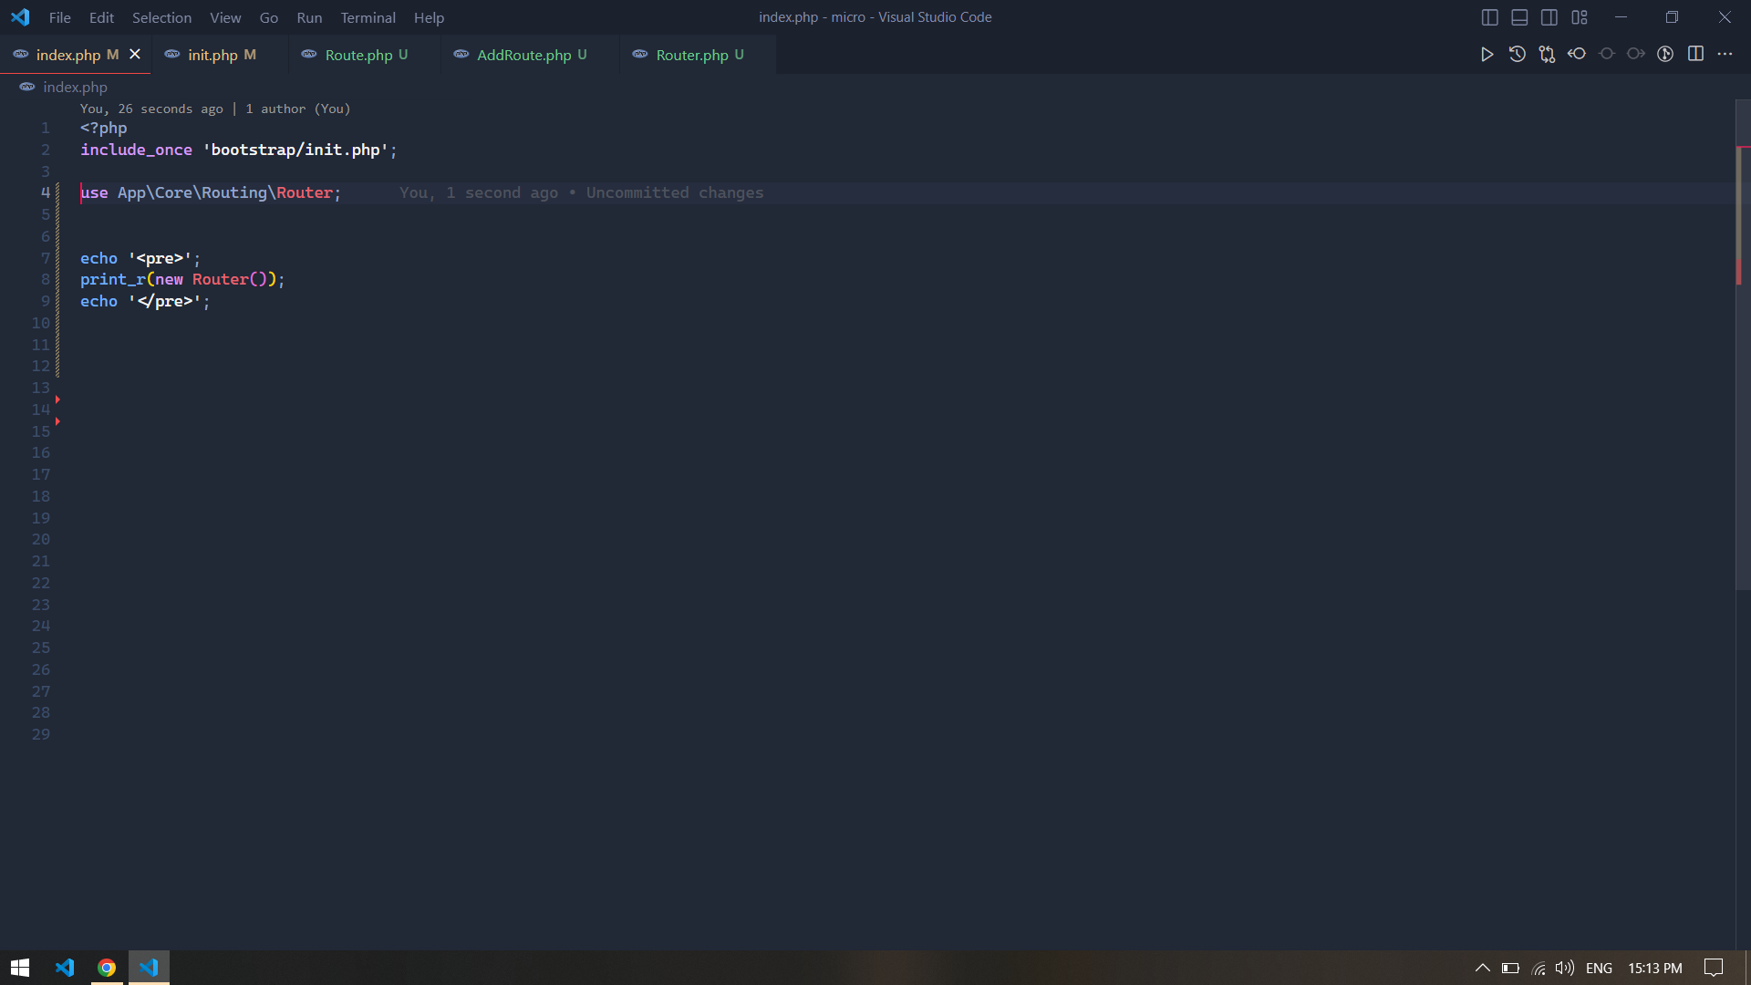Click the VS Code logo in title bar

pyautogui.click(x=20, y=17)
